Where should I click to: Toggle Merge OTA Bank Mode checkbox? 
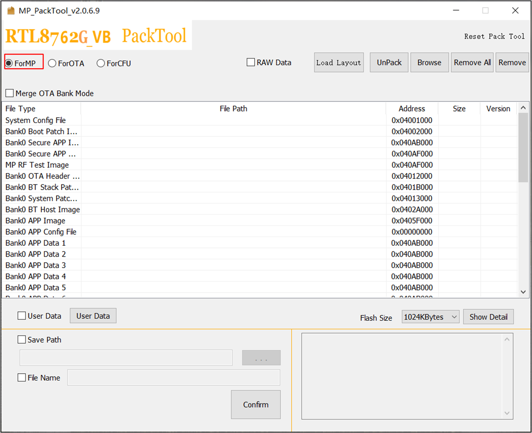pos(10,93)
